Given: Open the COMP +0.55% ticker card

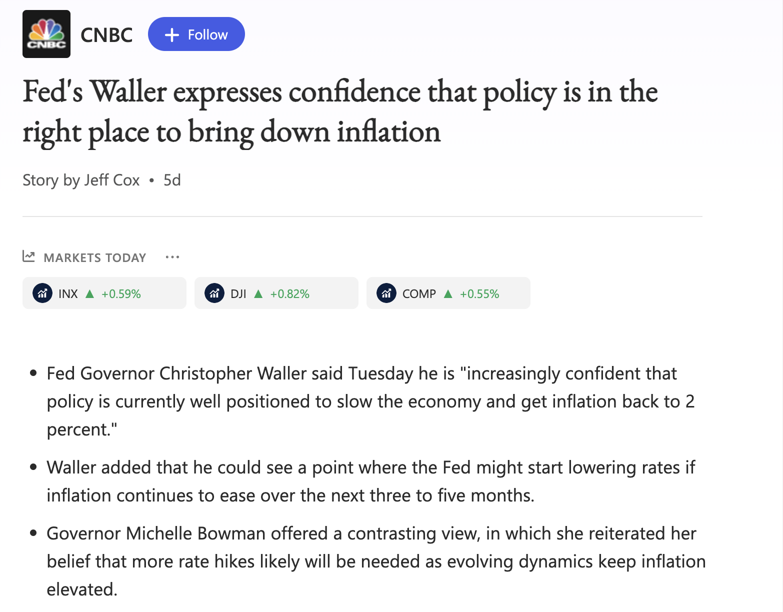Looking at the screenshot, I should coord(448,293).
